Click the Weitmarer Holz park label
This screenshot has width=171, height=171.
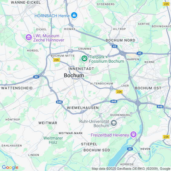(x=53, y=140)
